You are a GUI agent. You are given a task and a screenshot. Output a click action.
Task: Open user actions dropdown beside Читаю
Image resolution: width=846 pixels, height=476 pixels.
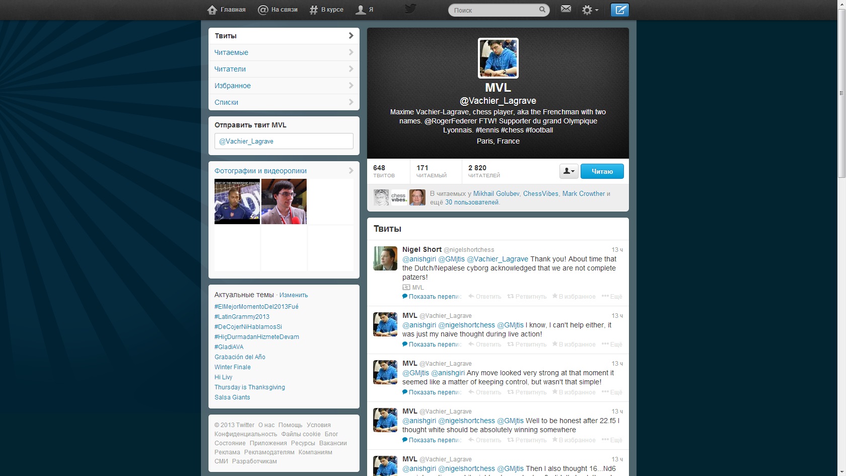click(569, 172)
